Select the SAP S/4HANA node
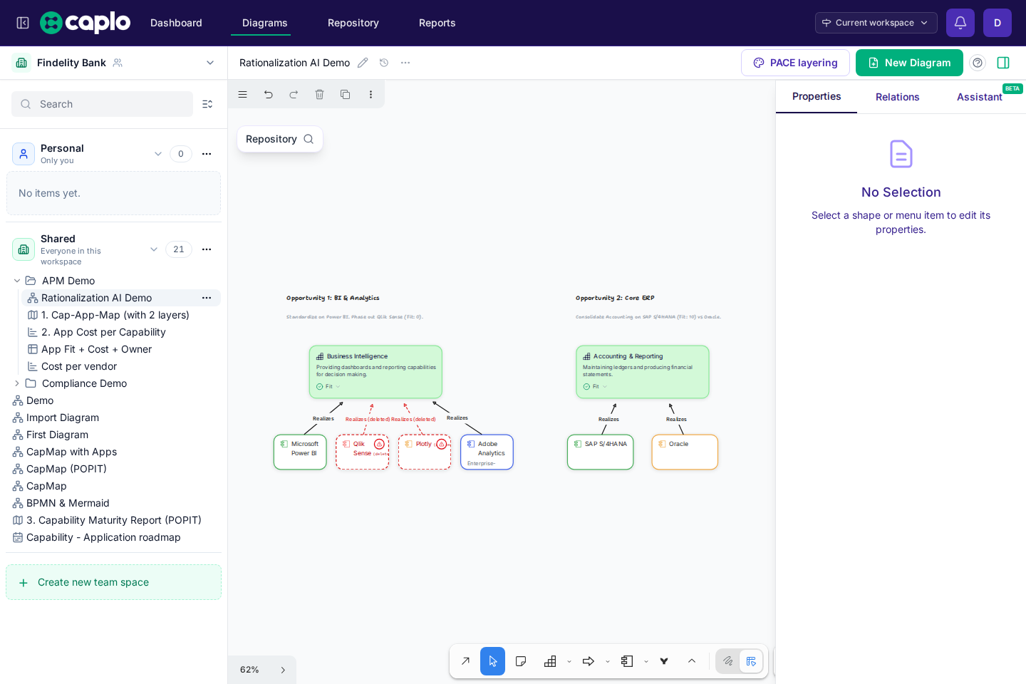The image size is (1026, 684). pos(600,452)
